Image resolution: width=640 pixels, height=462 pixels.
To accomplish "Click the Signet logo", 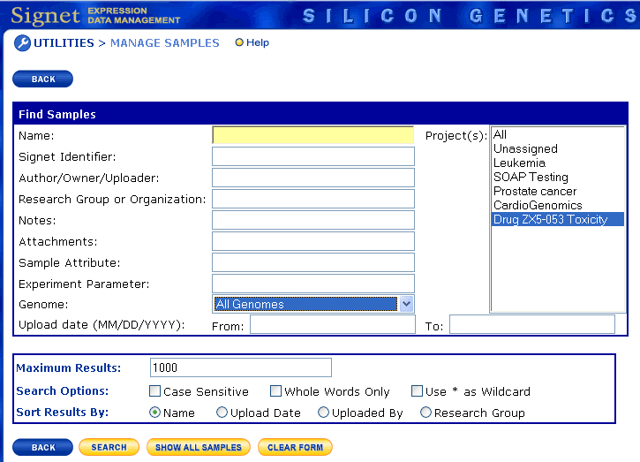I will 43,15.
